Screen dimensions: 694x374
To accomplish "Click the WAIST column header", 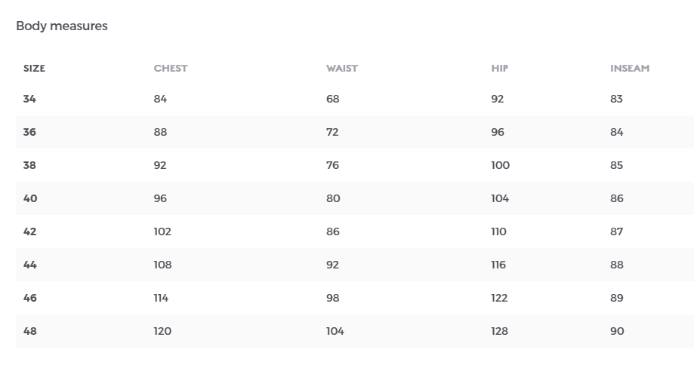I will (x=341, y=69).
